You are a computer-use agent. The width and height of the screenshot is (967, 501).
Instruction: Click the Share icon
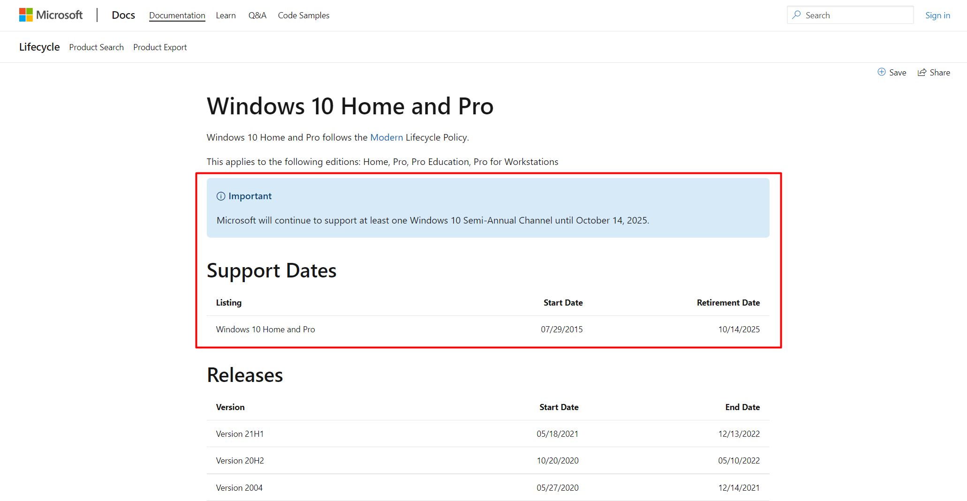[x=922, y=72]
